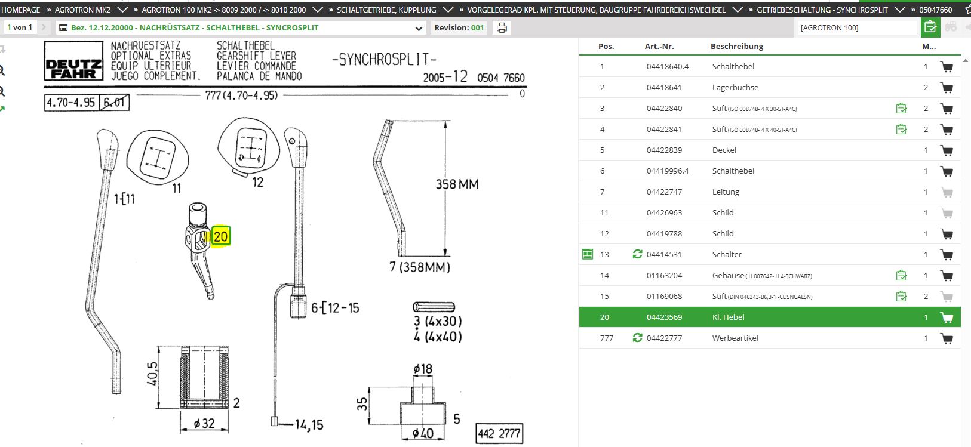
Task: Add Stift 04422841 to cart
Action: point(947,130)
